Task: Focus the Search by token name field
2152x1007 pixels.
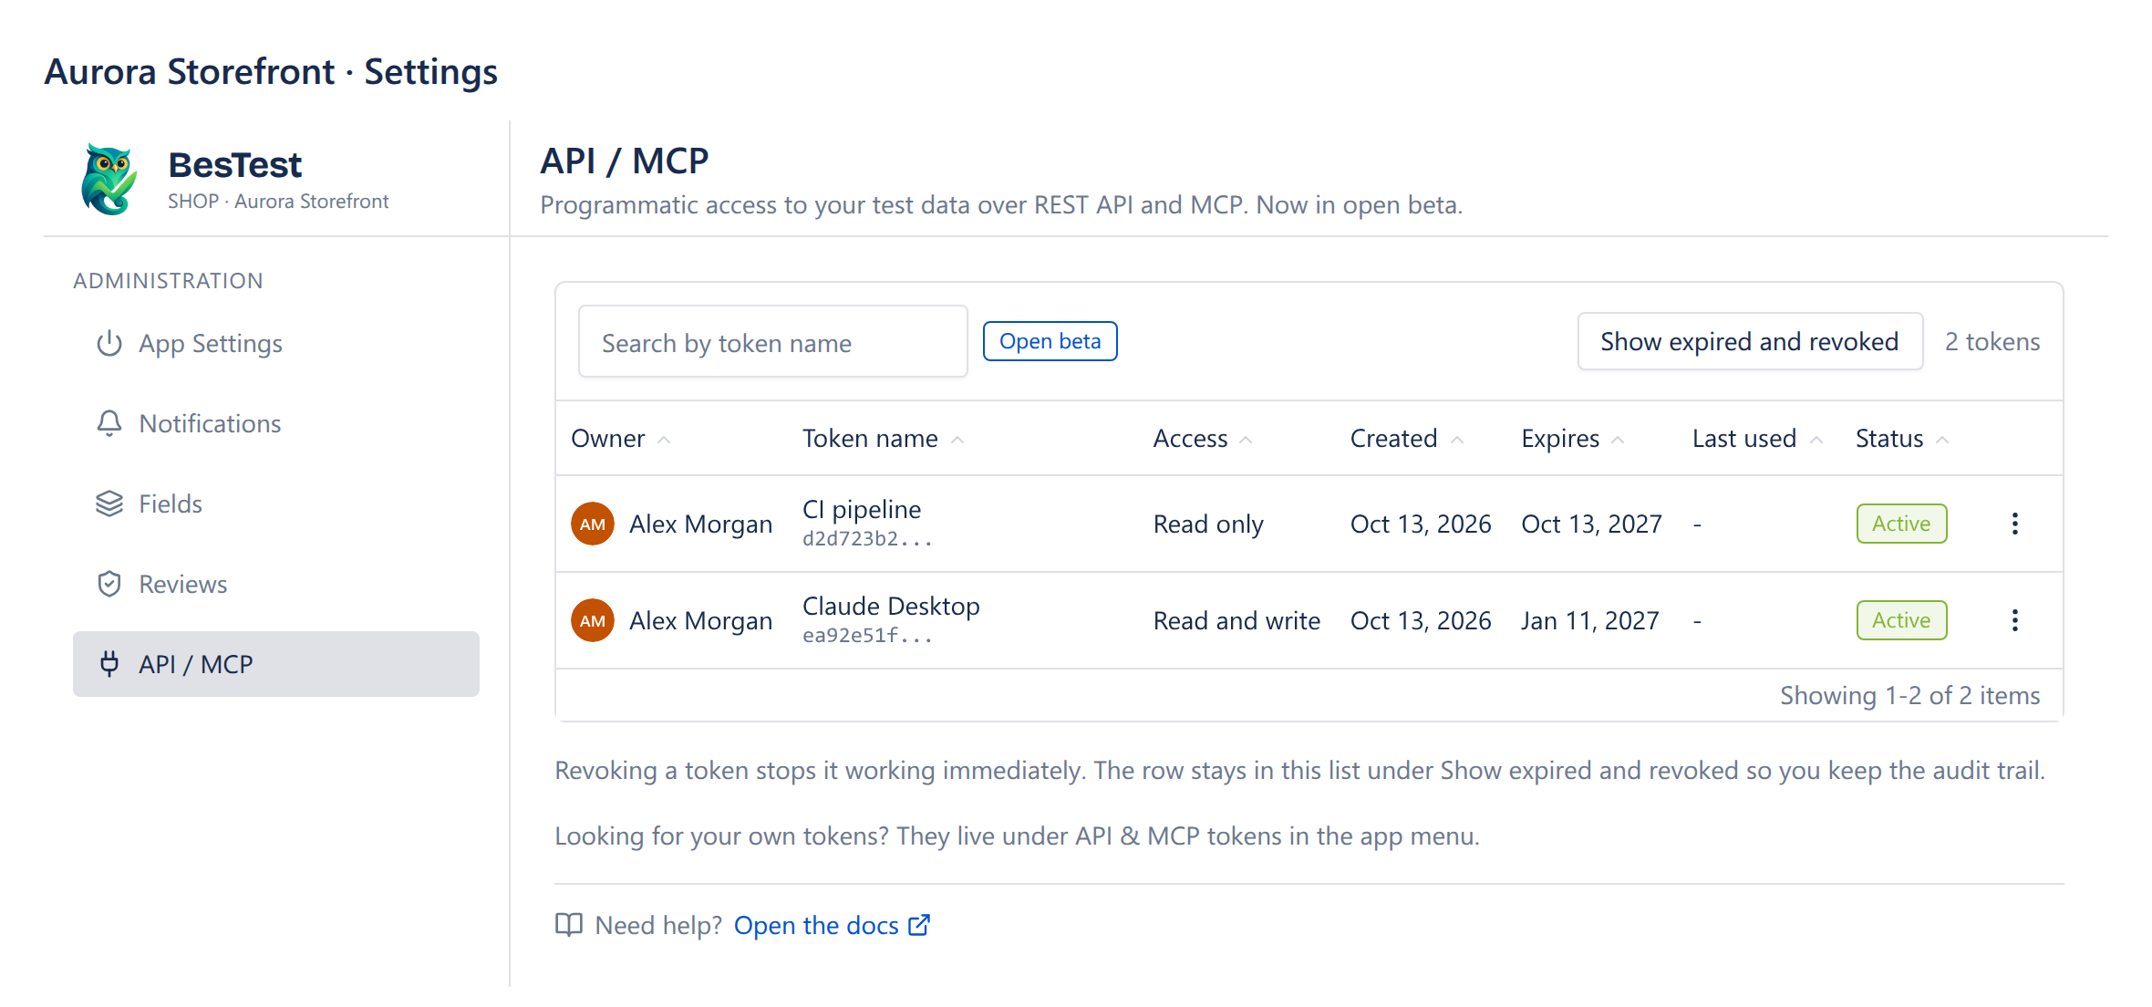Action: click(x=772, y=341)
